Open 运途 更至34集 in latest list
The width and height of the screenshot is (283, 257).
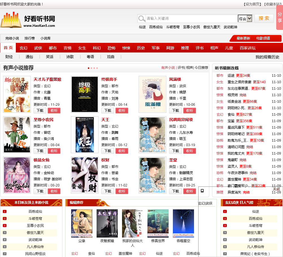coord(239,76)
